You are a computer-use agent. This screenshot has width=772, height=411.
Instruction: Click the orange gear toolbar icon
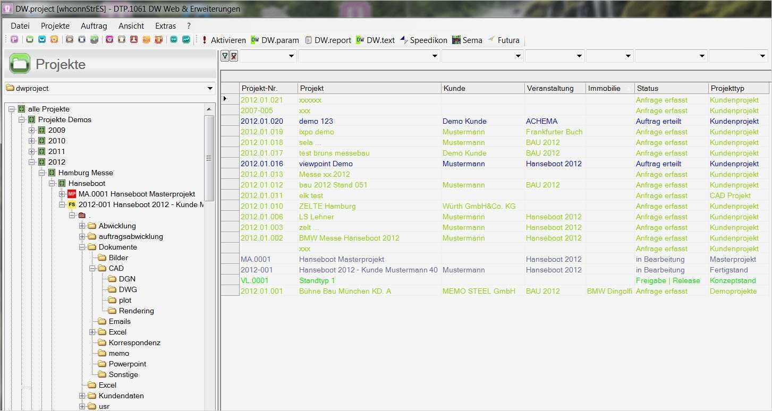[x=54, y=40]
